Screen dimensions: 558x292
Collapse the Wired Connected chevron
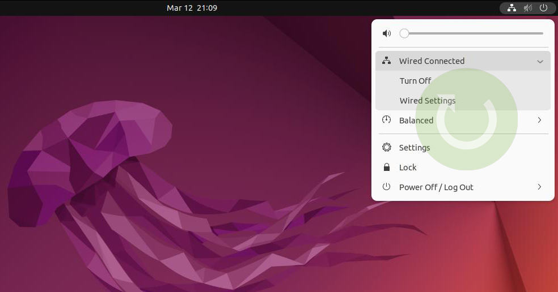(x=540, y=62)
